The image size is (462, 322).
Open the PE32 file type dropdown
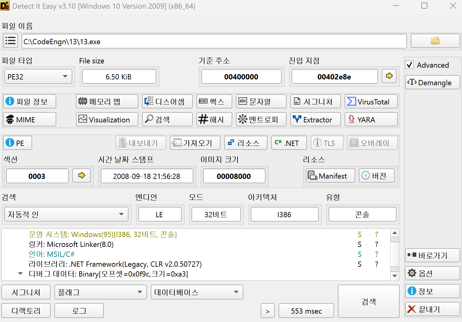click(38, 76)
